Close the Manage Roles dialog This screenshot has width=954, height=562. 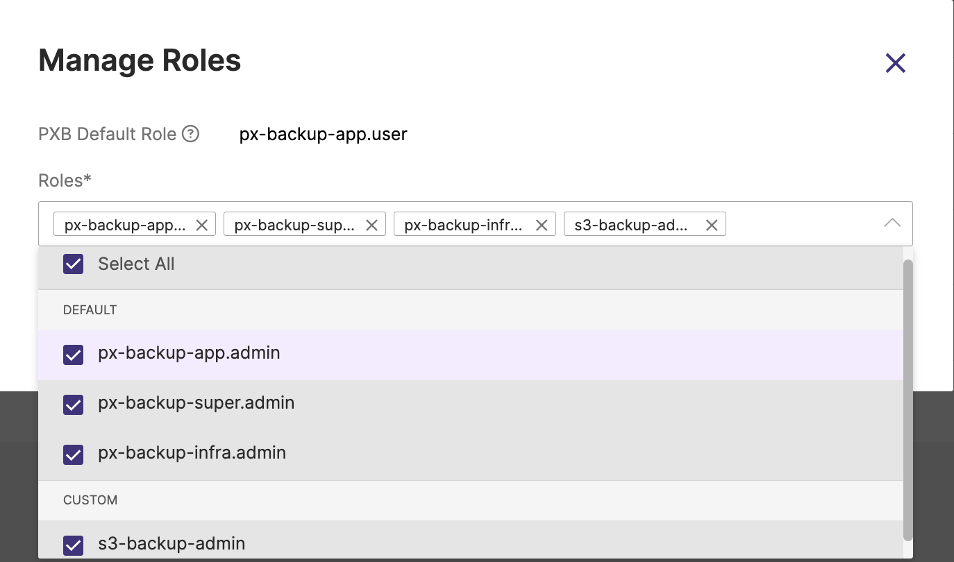click(896, 63)
